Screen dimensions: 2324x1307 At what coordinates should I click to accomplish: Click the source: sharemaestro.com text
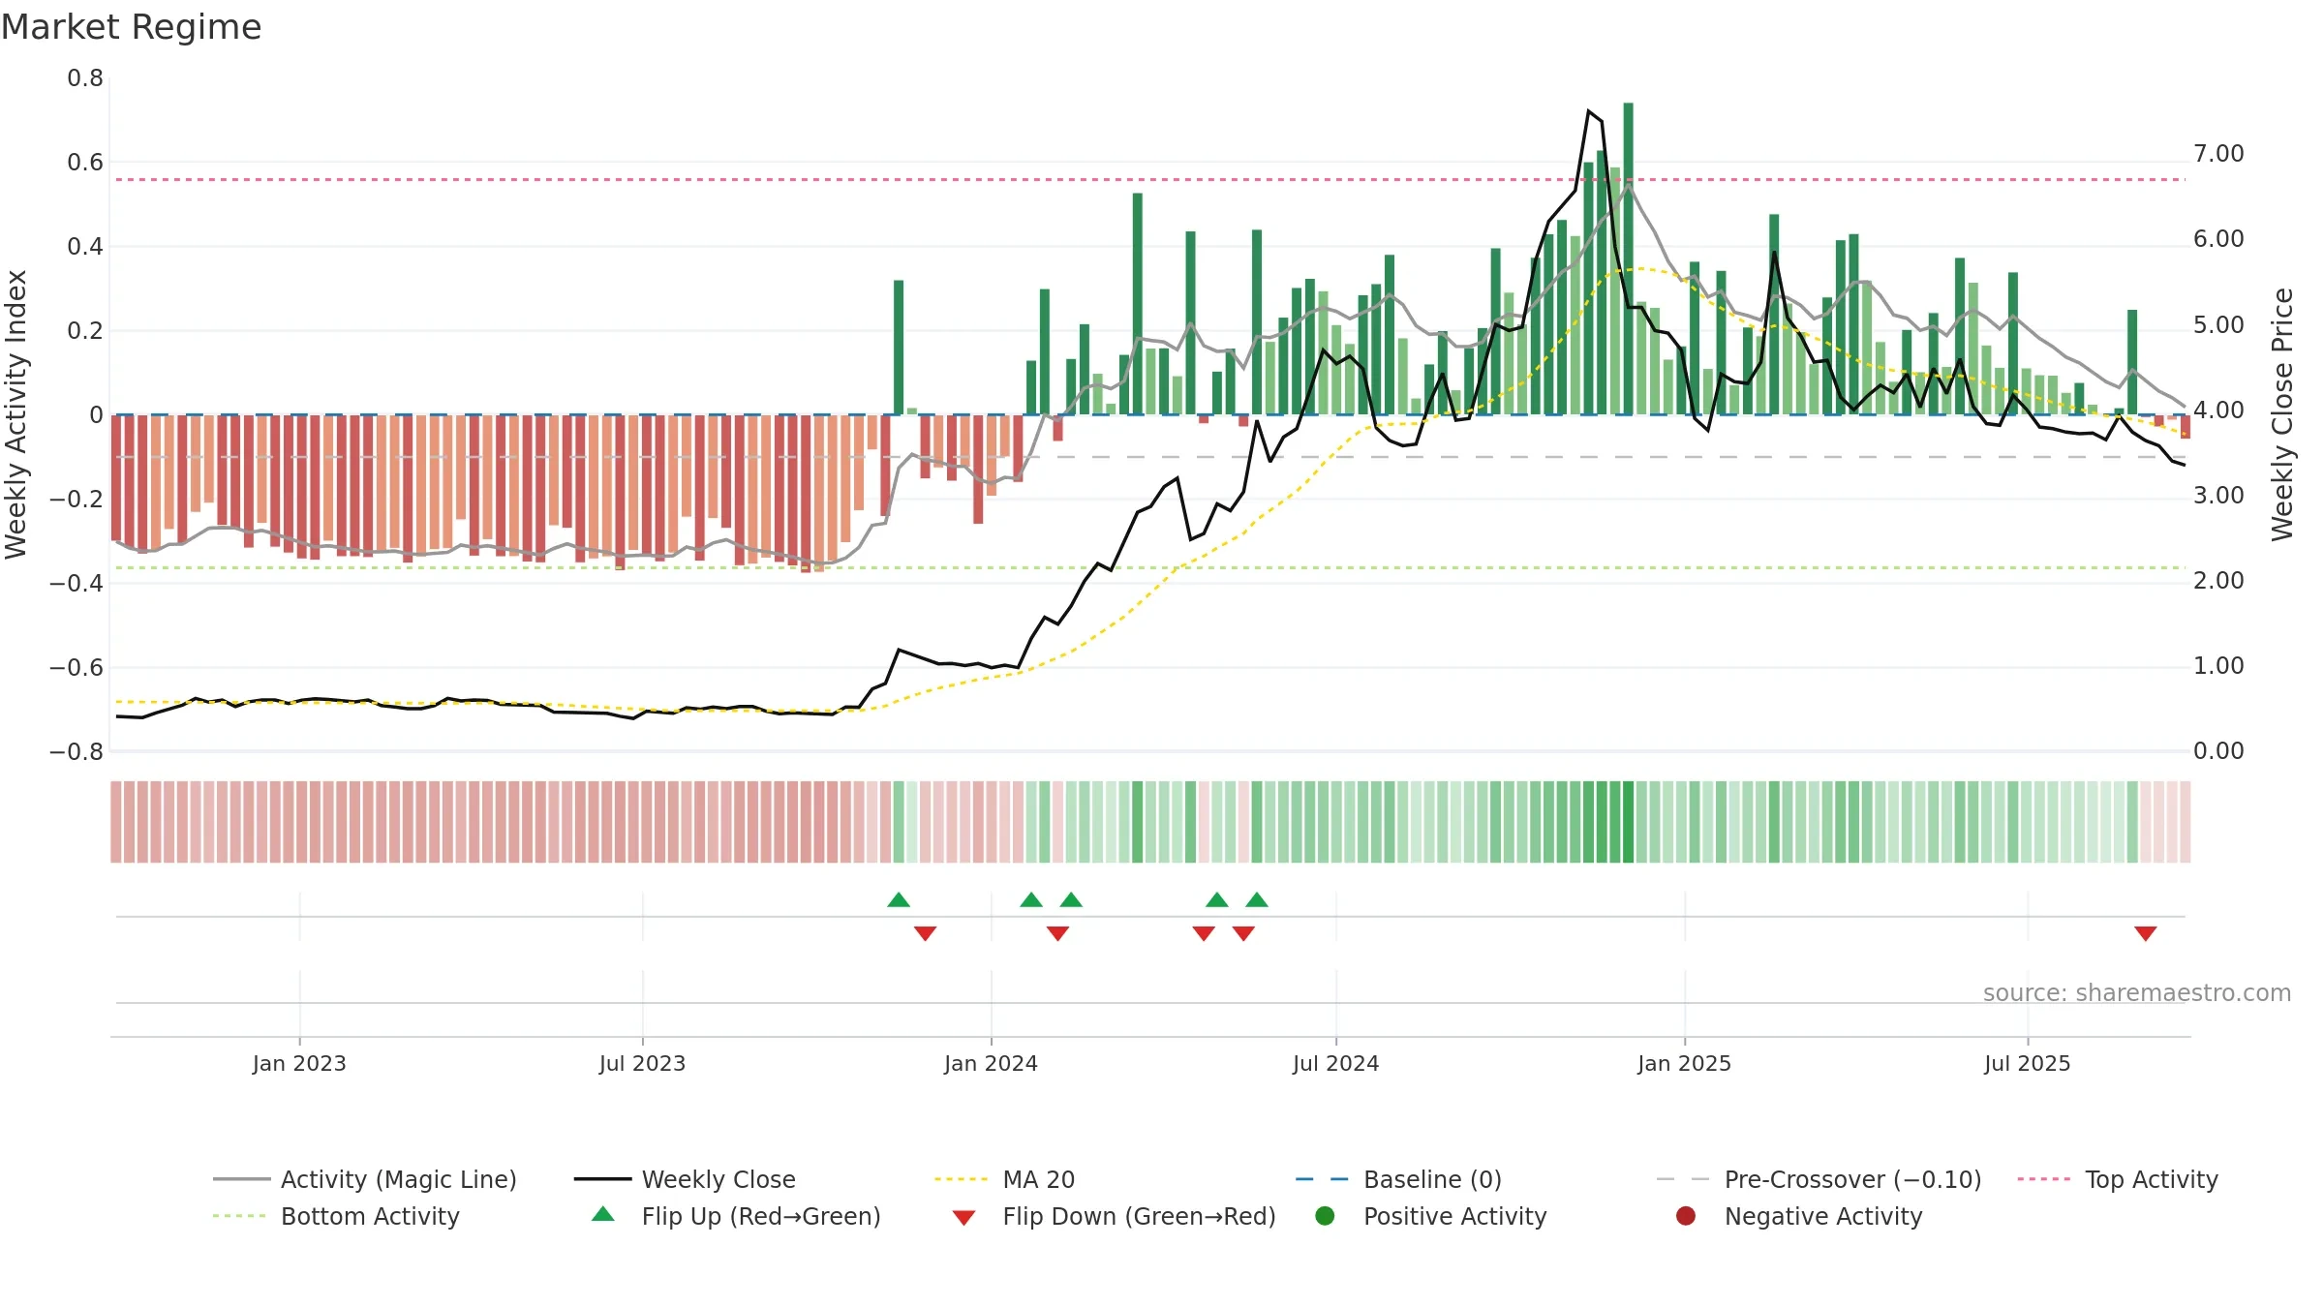pyautogui.click(x=2137, y=993)
